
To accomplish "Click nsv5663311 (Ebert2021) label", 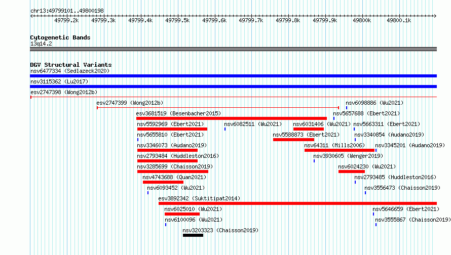I will click(x=387, y=124).
